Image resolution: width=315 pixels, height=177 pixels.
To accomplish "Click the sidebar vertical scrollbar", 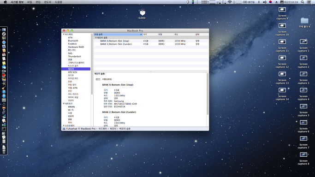I will point(92,64).
